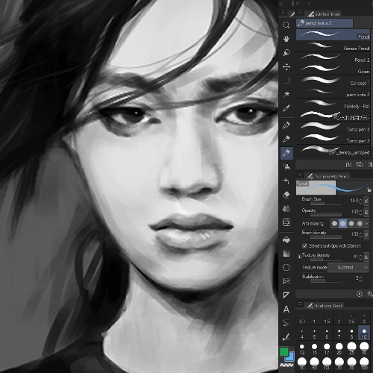Select the Blend color-mixing tool
This screenshot has height=373, width=373.
[x=286, y=209]
